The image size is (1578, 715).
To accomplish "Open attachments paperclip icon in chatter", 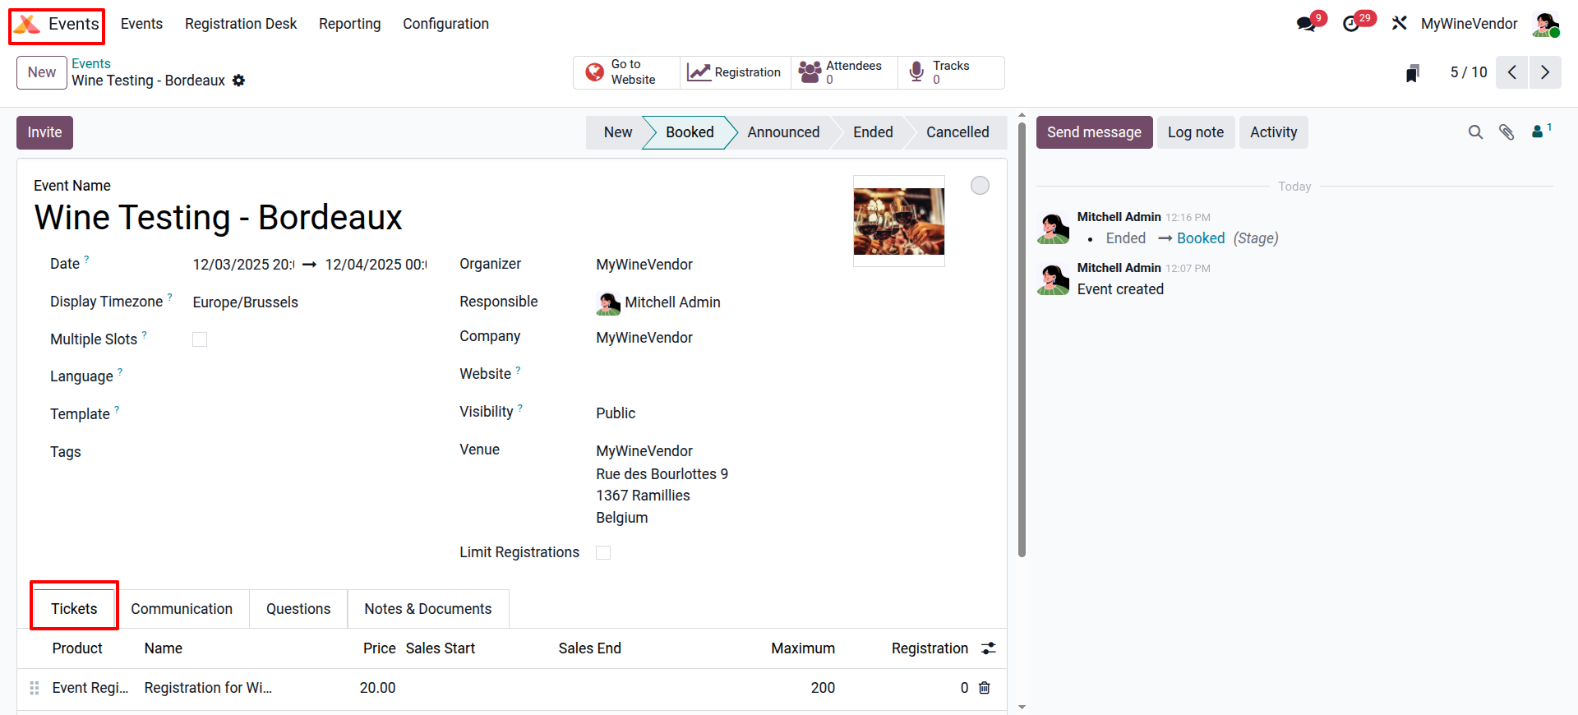I will point(1506,132).
